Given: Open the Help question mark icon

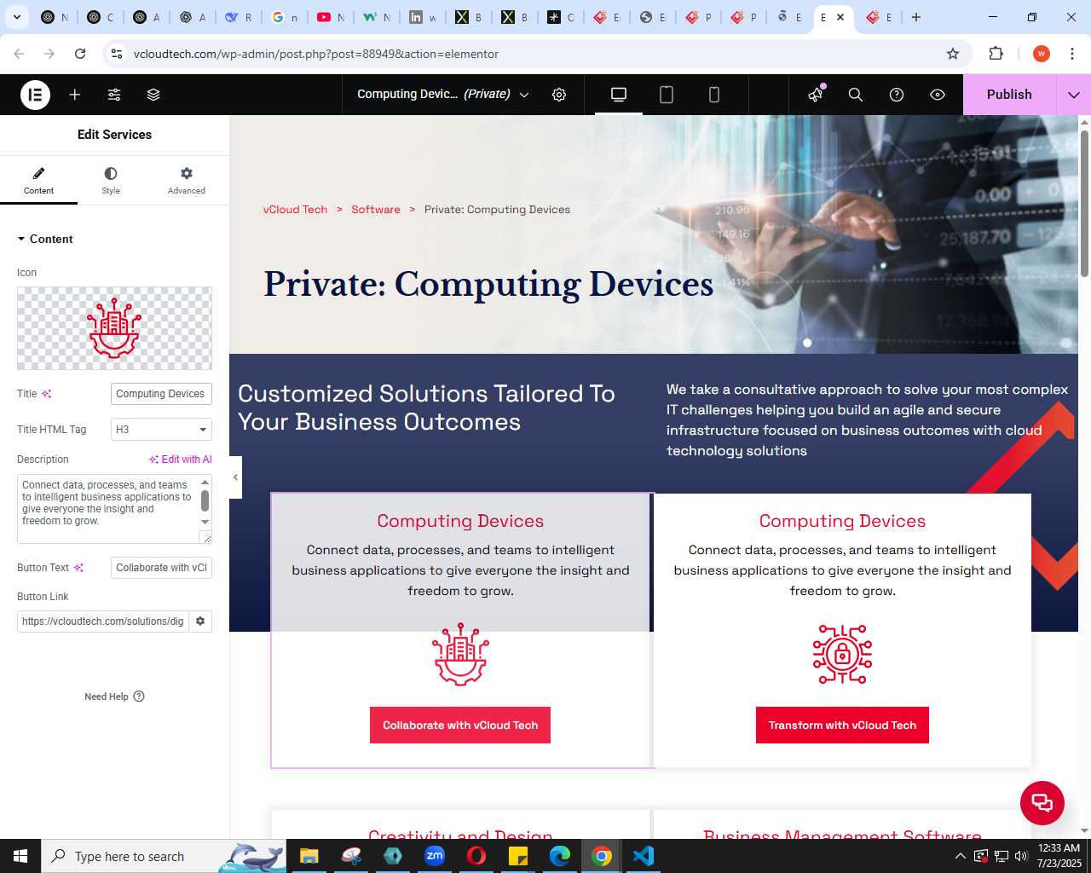Looking at the screenshot, I should coord(897,95).
